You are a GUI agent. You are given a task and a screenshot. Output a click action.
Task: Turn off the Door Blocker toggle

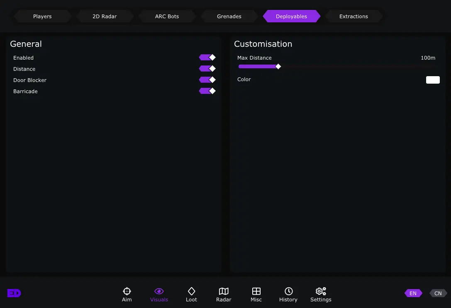(207, 80)
